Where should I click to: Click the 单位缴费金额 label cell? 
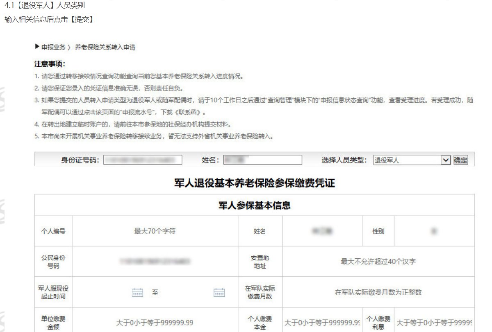coord(53,323)
